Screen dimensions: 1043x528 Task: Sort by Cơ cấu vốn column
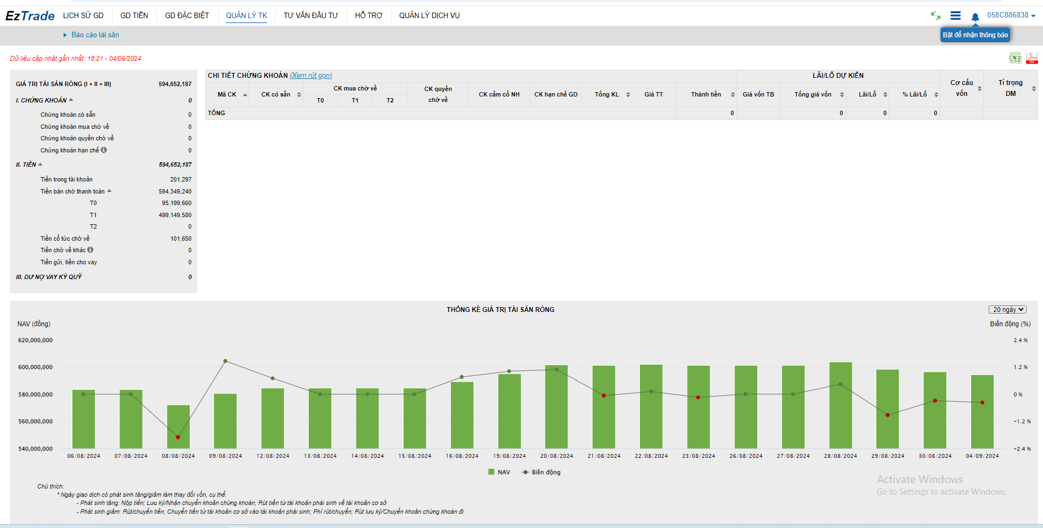pyautogui.click(x=979, y=88)
